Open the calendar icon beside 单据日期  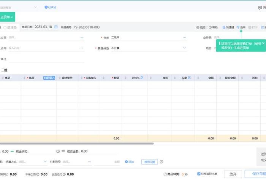[x=56, y=27]
